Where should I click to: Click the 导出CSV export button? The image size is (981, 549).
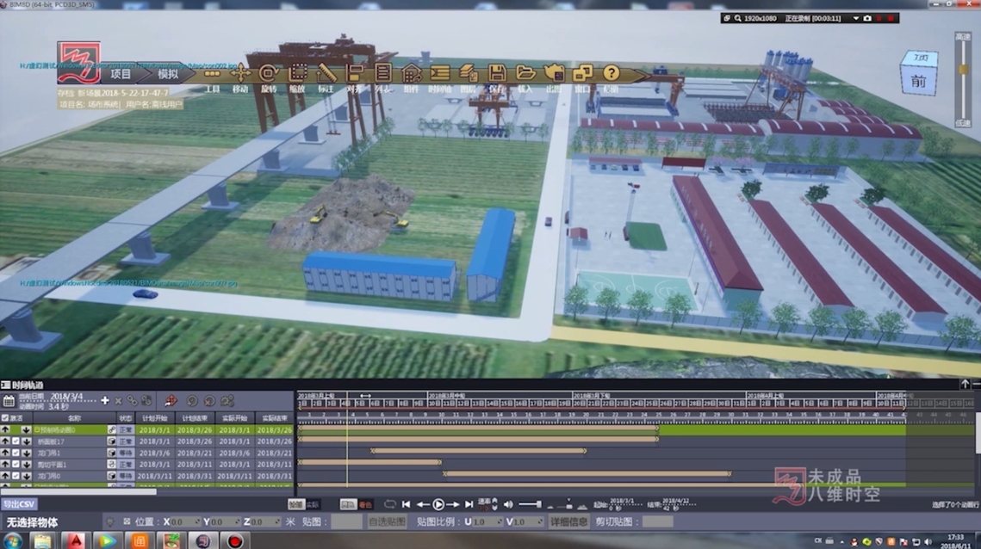[x=19, y=505]
